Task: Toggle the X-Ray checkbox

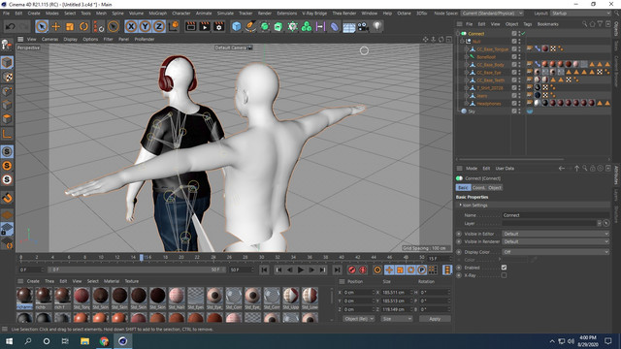Action: click(x=504, y=275)
